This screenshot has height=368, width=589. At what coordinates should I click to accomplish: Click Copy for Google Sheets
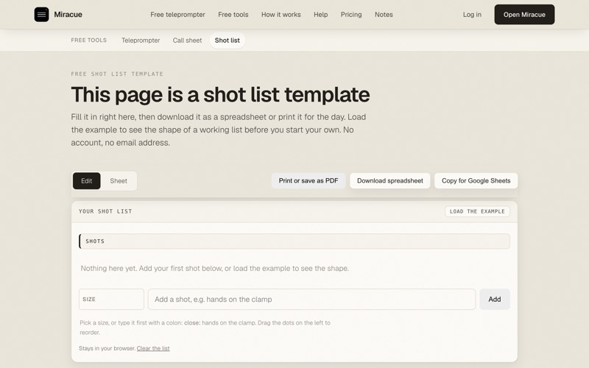pos(476,180)
